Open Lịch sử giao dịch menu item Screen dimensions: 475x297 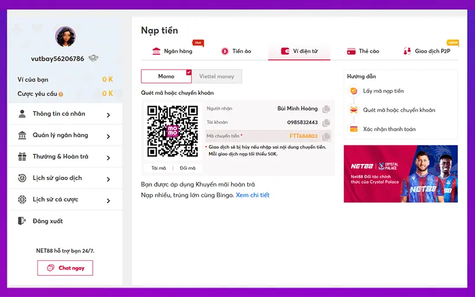coord(65,178)
